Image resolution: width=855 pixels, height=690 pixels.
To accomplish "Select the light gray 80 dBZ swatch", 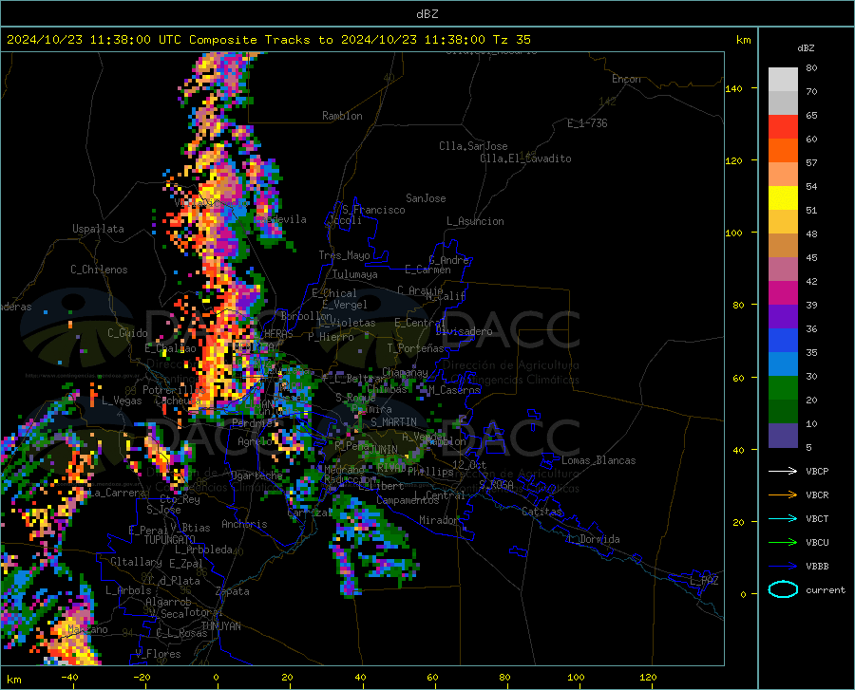I will (783, 80).
